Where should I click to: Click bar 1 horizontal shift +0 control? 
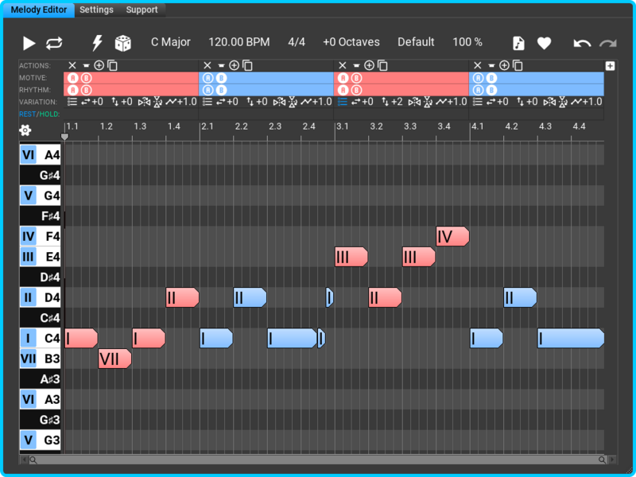click(x=92, y=102)
